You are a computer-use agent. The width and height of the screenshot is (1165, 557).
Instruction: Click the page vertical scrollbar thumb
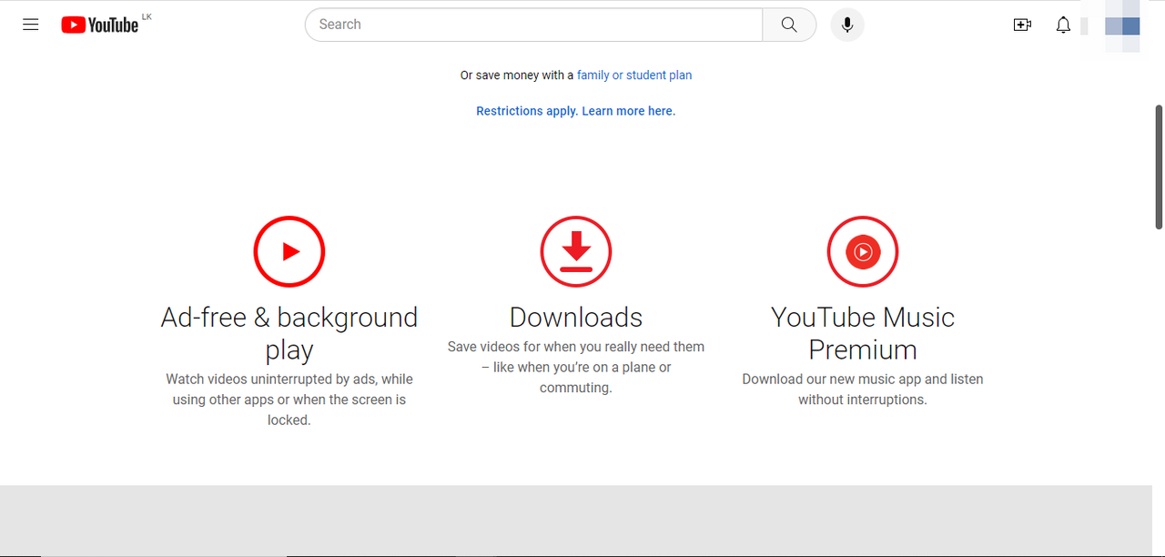1159,167
